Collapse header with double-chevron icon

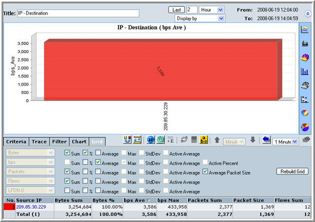point(308,14)
